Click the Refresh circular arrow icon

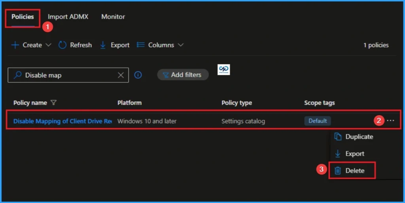tap(62, 45)
